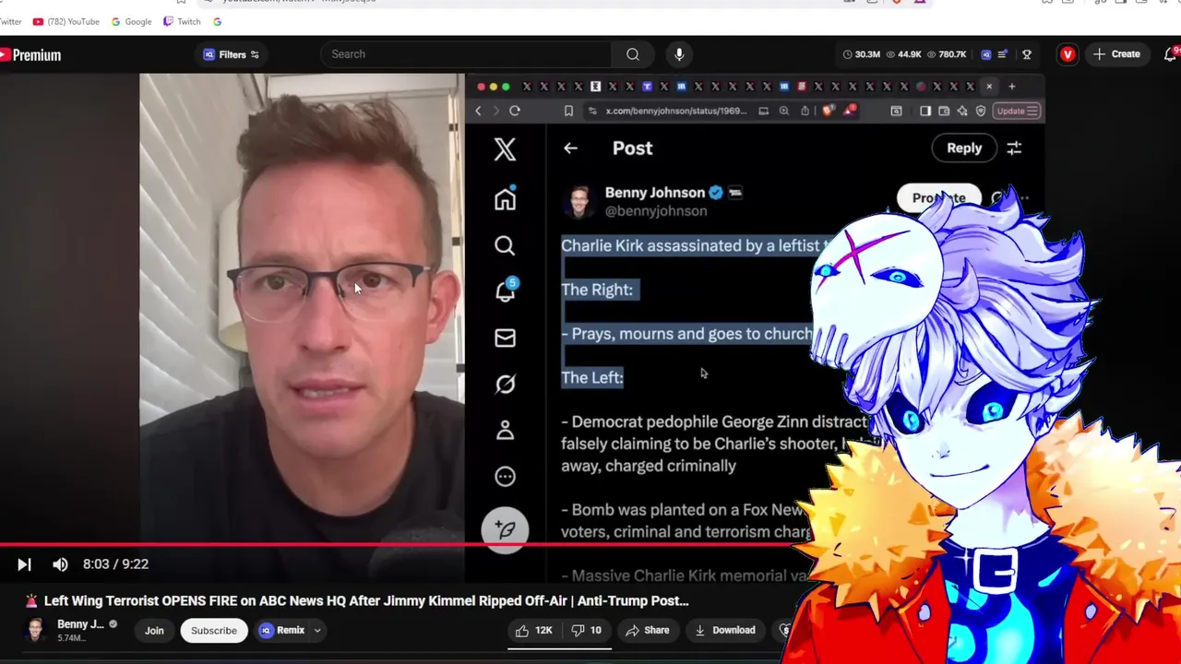Viewport: 1181px width, 664px height.
Task: Switch to the first blue M tab
Action: (x=681, y=87)
